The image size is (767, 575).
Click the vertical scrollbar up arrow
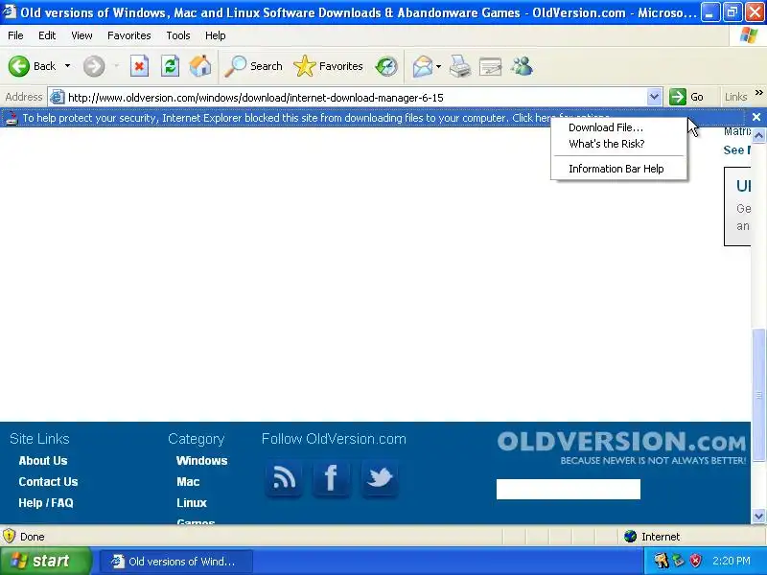(758, 135)
